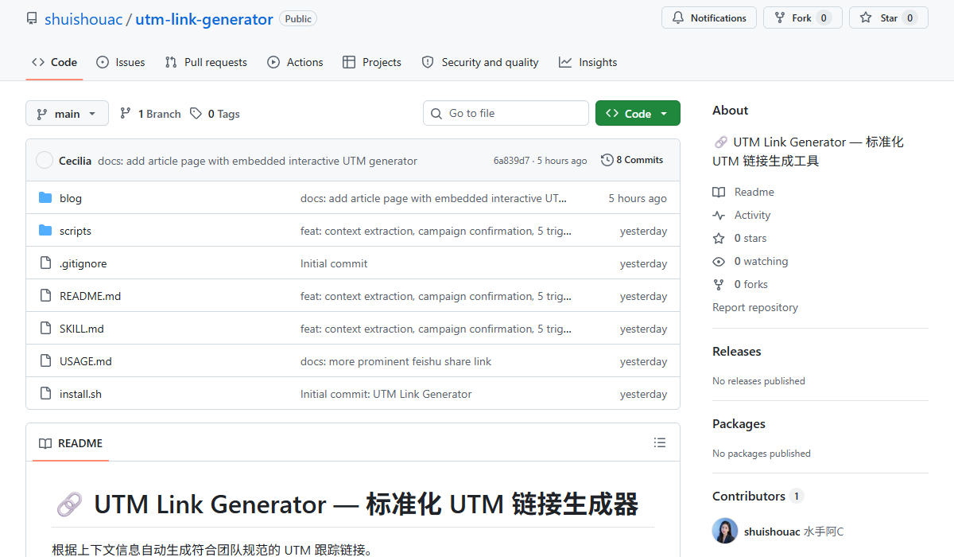The image size is (954, 557).
Task: Open the Security and quality tab
Action: pos(480,62)
